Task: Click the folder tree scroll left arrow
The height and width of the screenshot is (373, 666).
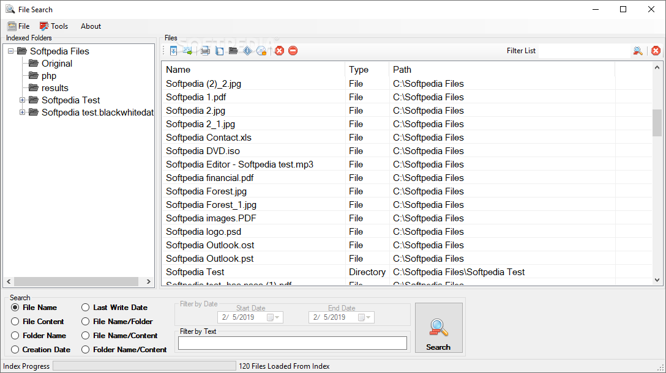Action: (x=9, y=281)
